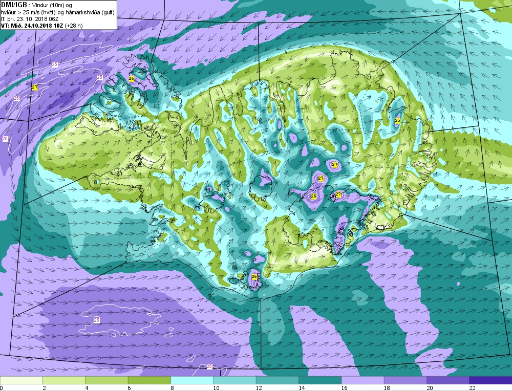512x391 pixels.
Task: Click the legend scale value 0
Action: pyautogui.click(x=2, y=388)
